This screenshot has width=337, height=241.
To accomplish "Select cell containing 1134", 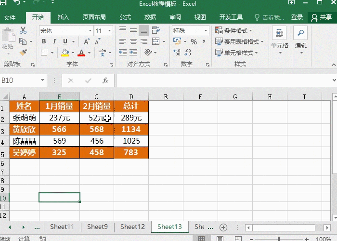I will pyautogui.click(x=131, y=129).
